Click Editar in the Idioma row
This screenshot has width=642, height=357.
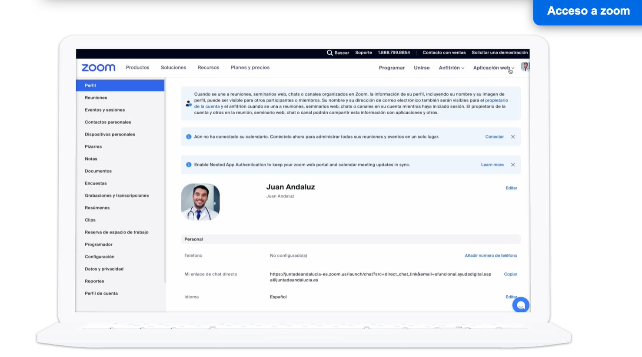pos(511,297)
